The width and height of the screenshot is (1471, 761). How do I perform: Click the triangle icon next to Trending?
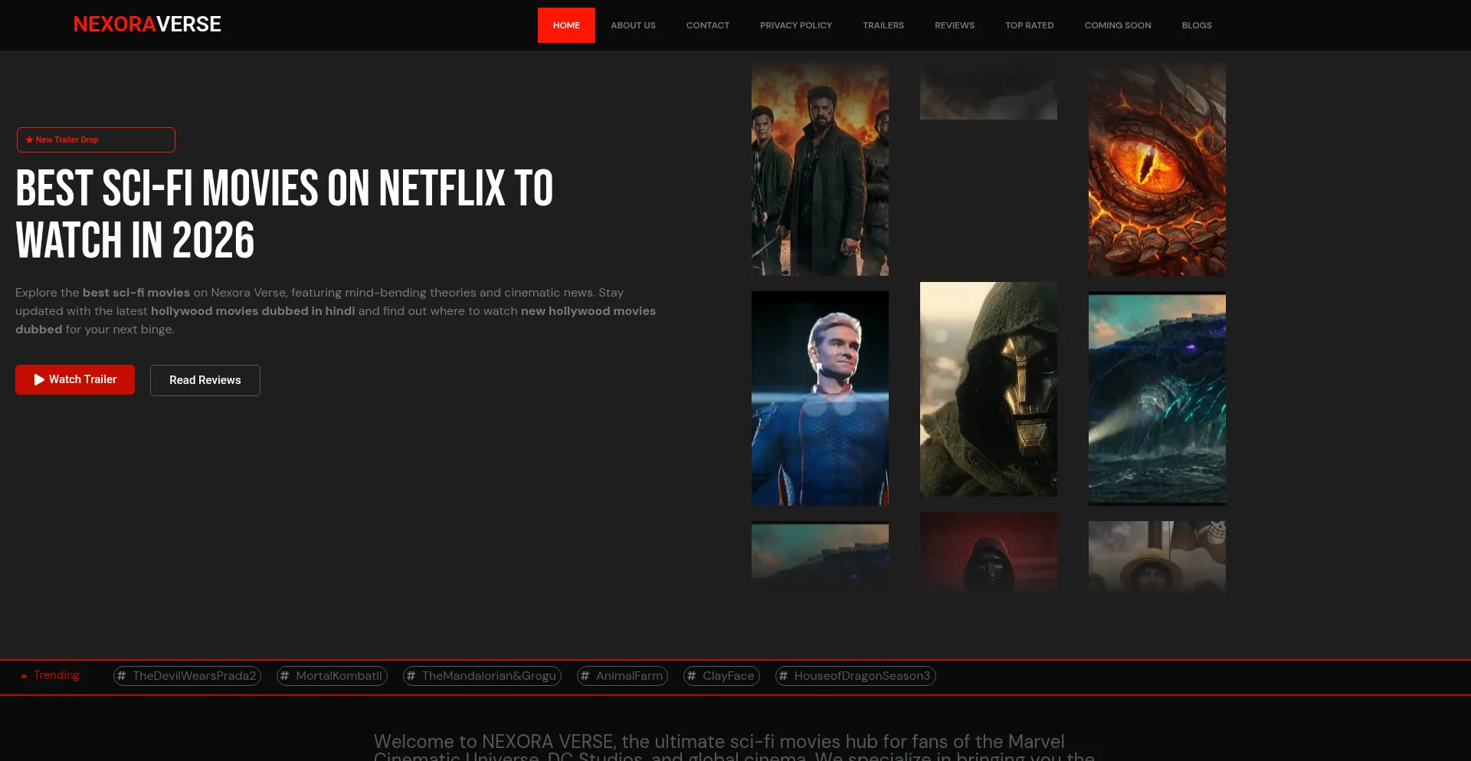tap(24, 676)
